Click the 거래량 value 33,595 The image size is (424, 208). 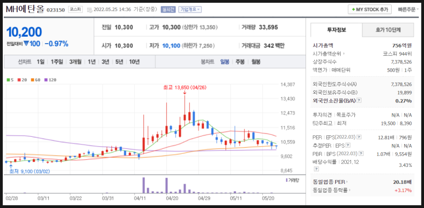point(268,27)
